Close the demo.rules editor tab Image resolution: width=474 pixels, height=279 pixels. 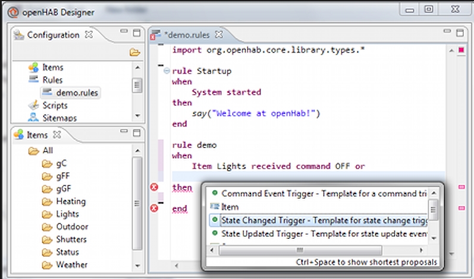point(219,34)
